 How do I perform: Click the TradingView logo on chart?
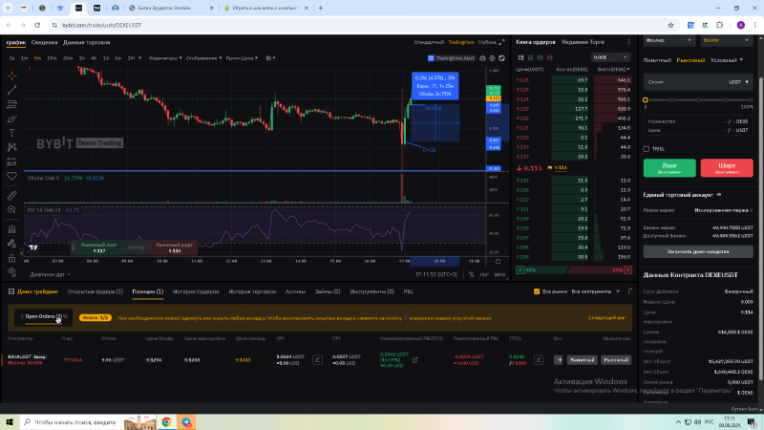[33, 247]
